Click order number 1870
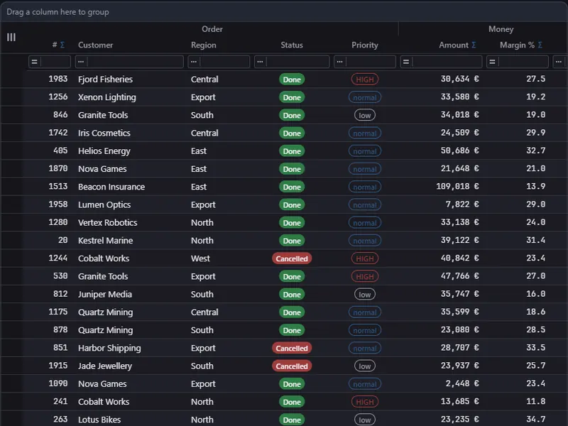 pos(58,168)
